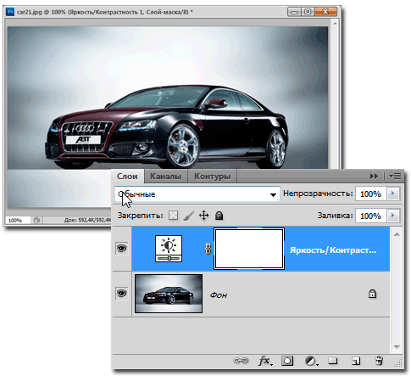Click status bar preview icon next to zoom
Viewport: 411px width, 376px height.
point(36,220)
